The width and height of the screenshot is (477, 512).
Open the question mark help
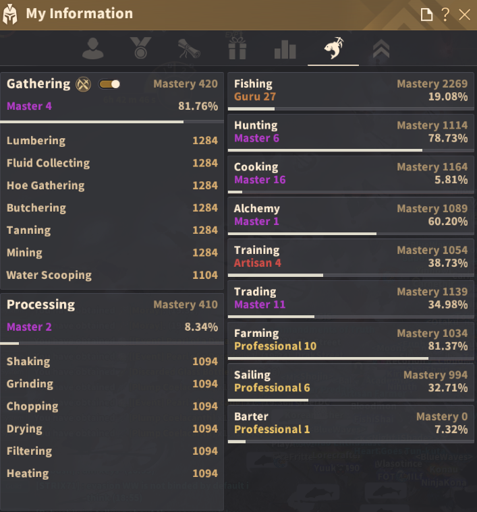pyautogui.click(x=445, y=15)
